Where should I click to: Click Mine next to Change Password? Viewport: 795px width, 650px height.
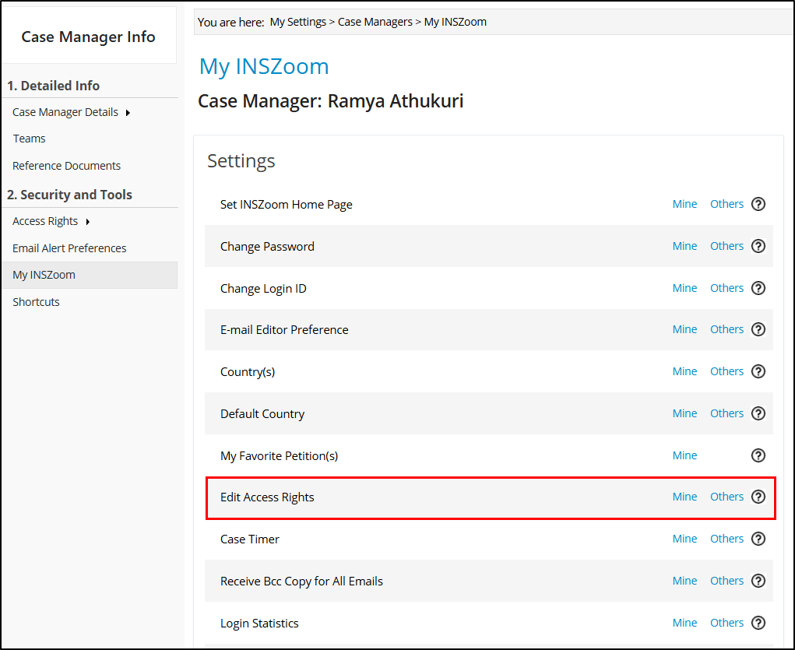tap(684, 245)
